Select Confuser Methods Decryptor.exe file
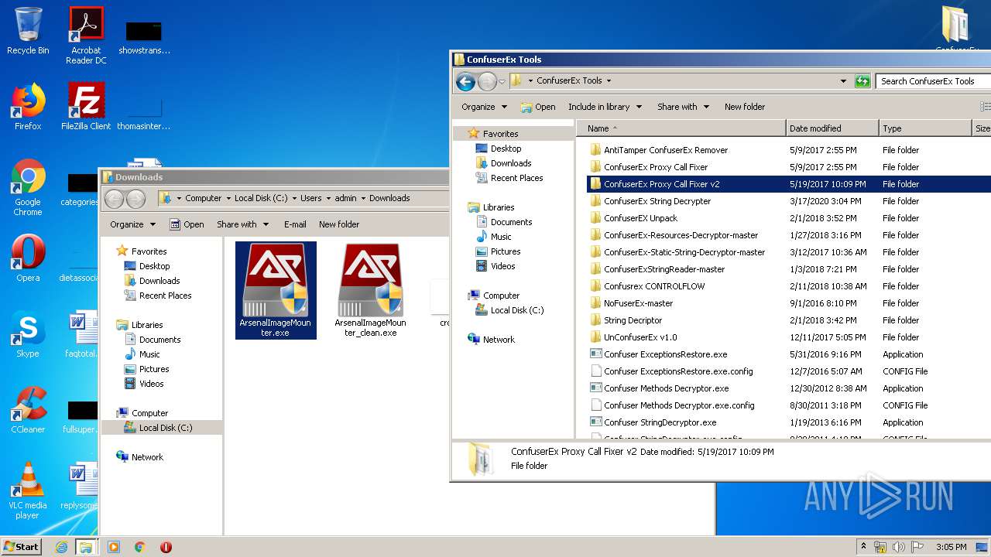991x557 pixels. tap(659, 388)
